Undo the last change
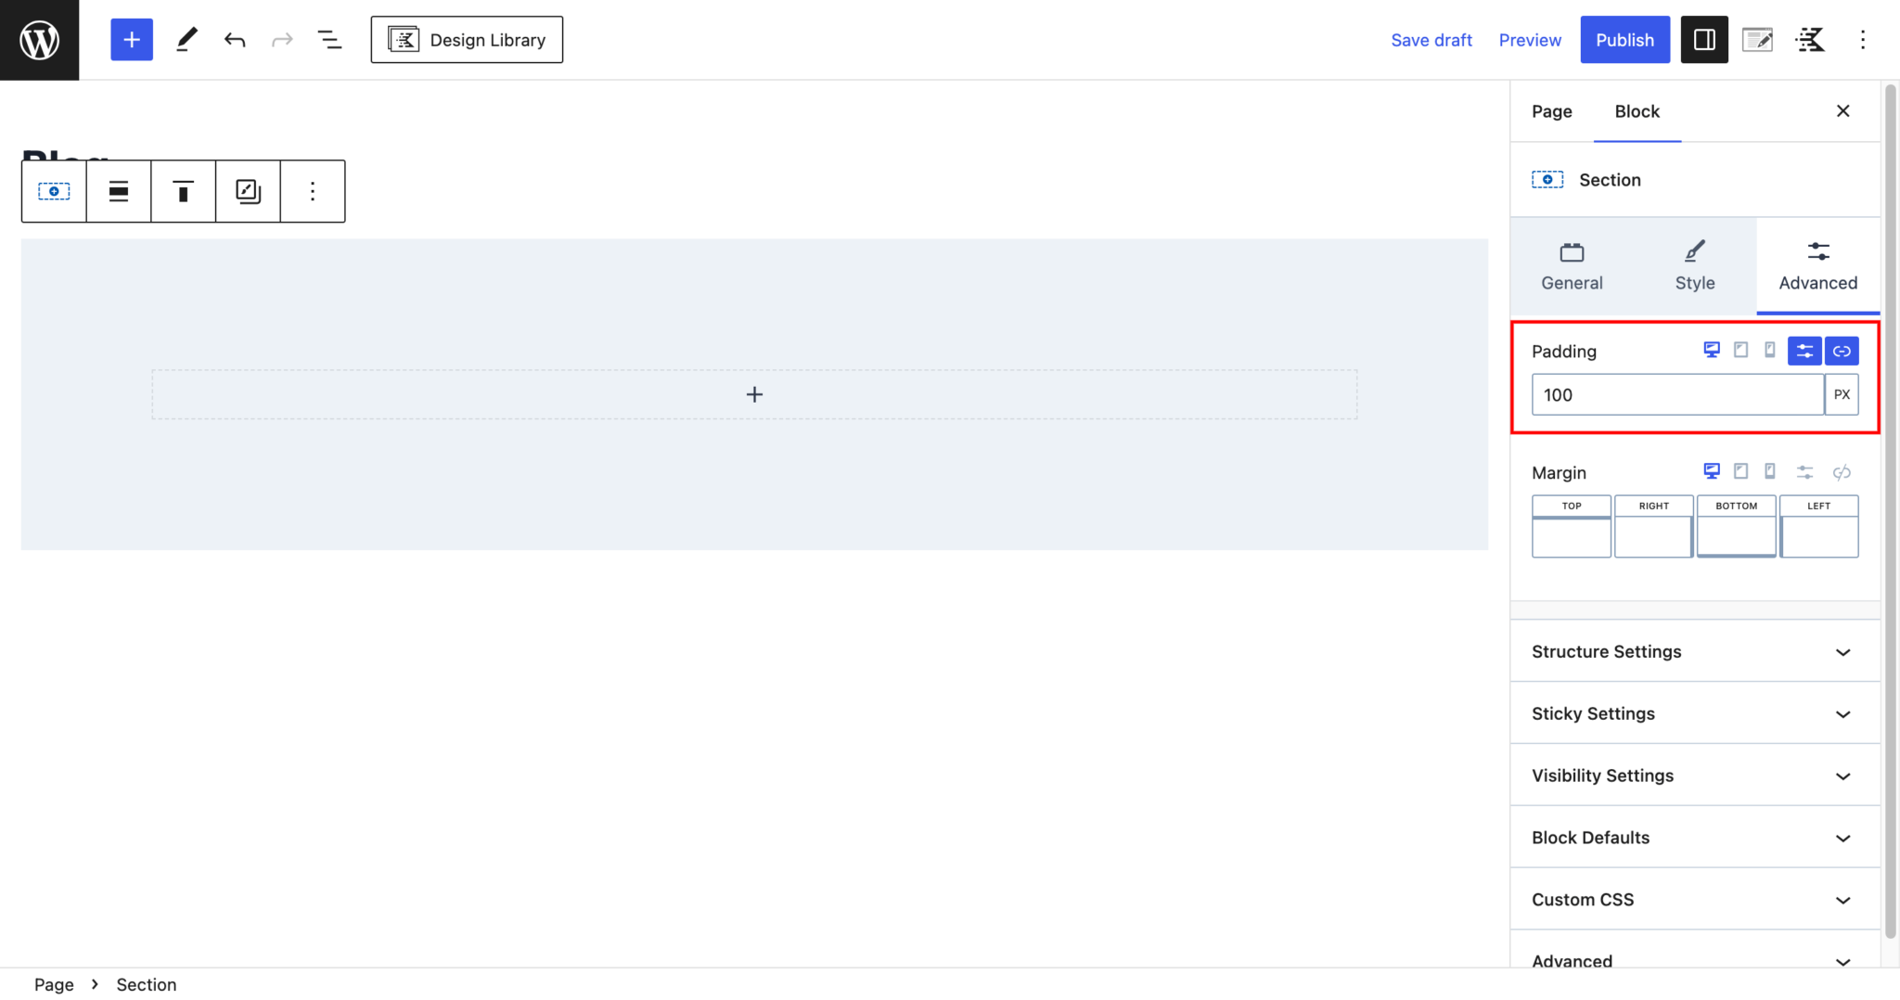 point(234,39)
